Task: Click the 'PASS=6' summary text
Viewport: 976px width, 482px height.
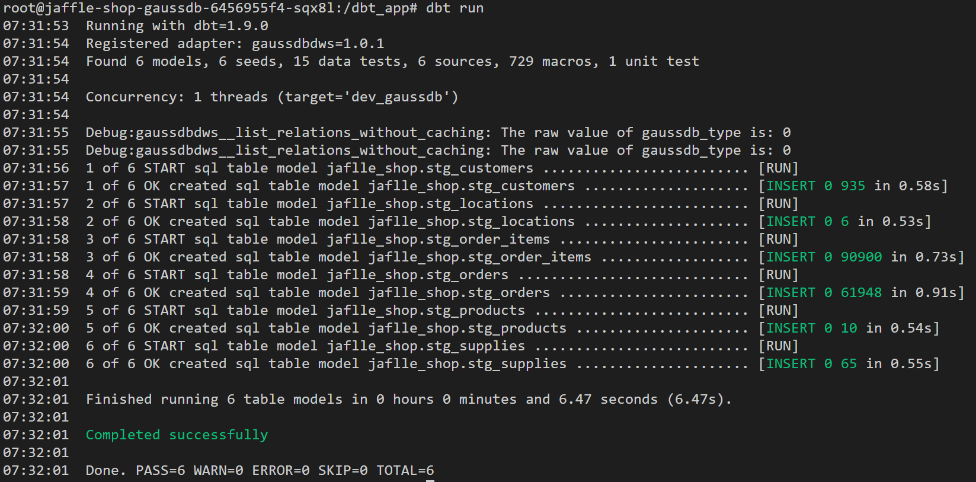Action: (160, 471)
